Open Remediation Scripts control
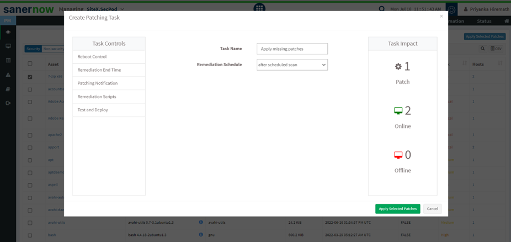This screenshot has width=511, height=242. tap(109, 96)
